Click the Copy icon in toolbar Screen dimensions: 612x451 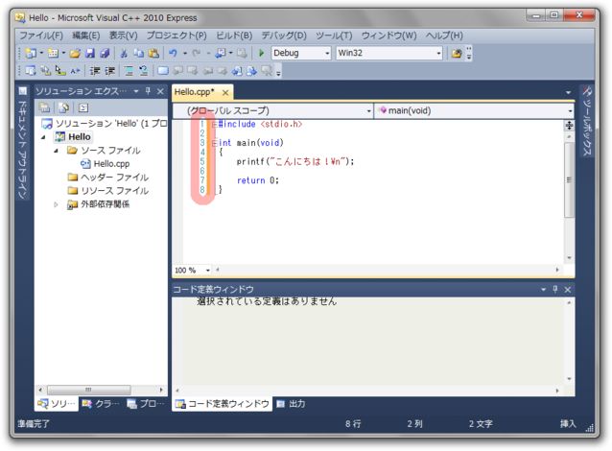coord(138,53)
